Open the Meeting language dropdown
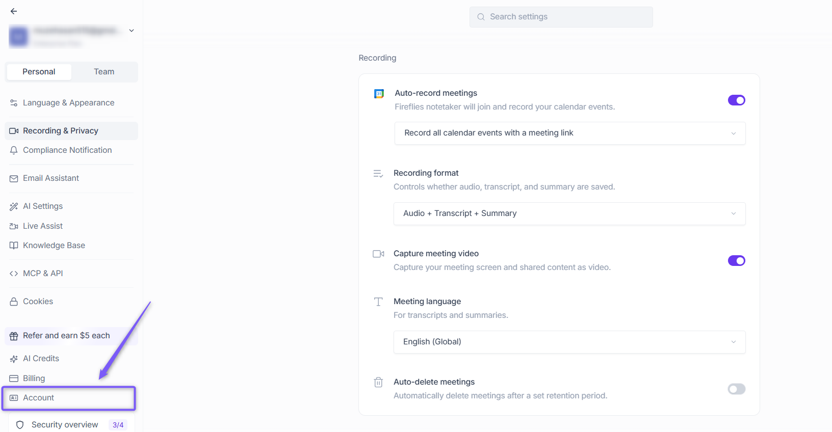Viewport: 832px width, 432px height. tap(569, 342)
